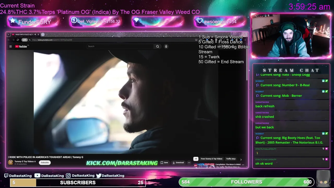Click the Instagram DaRastaKing icon
Screen dimensions: 334x188
click(68, 176)
